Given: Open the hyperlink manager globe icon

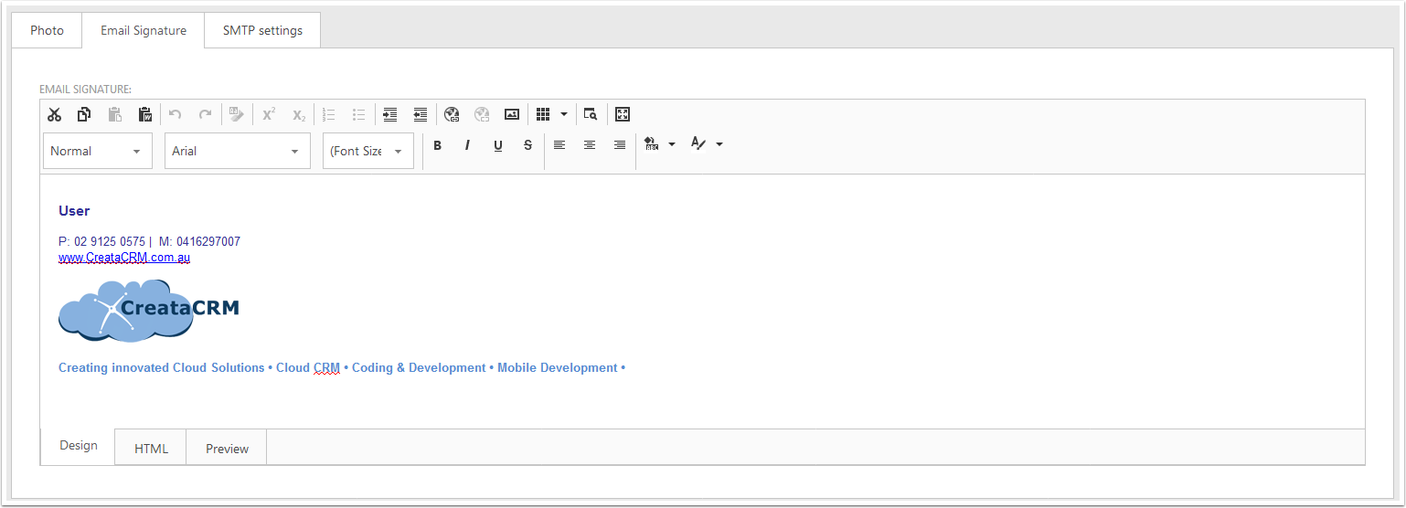Looking at the screenshot, I should point(452,114).
